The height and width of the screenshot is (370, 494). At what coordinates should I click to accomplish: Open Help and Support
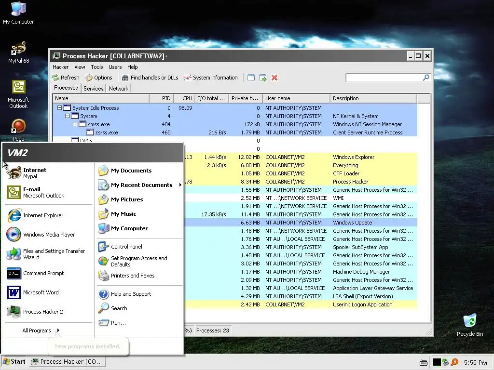(x=139, y=294)
